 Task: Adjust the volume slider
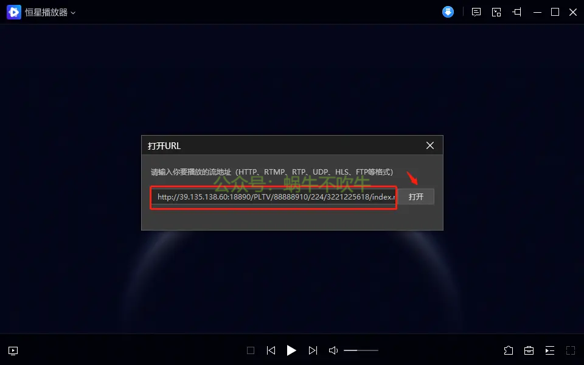361,350
